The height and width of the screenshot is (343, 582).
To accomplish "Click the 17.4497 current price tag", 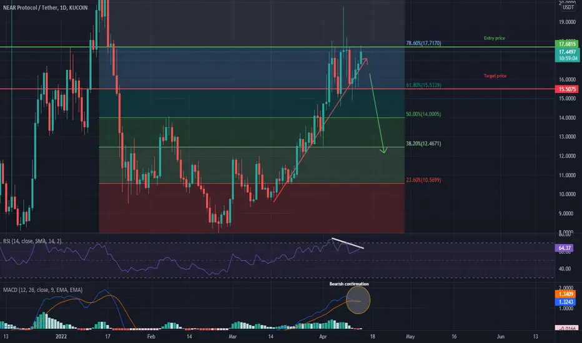I will click(x=567, y=52).
